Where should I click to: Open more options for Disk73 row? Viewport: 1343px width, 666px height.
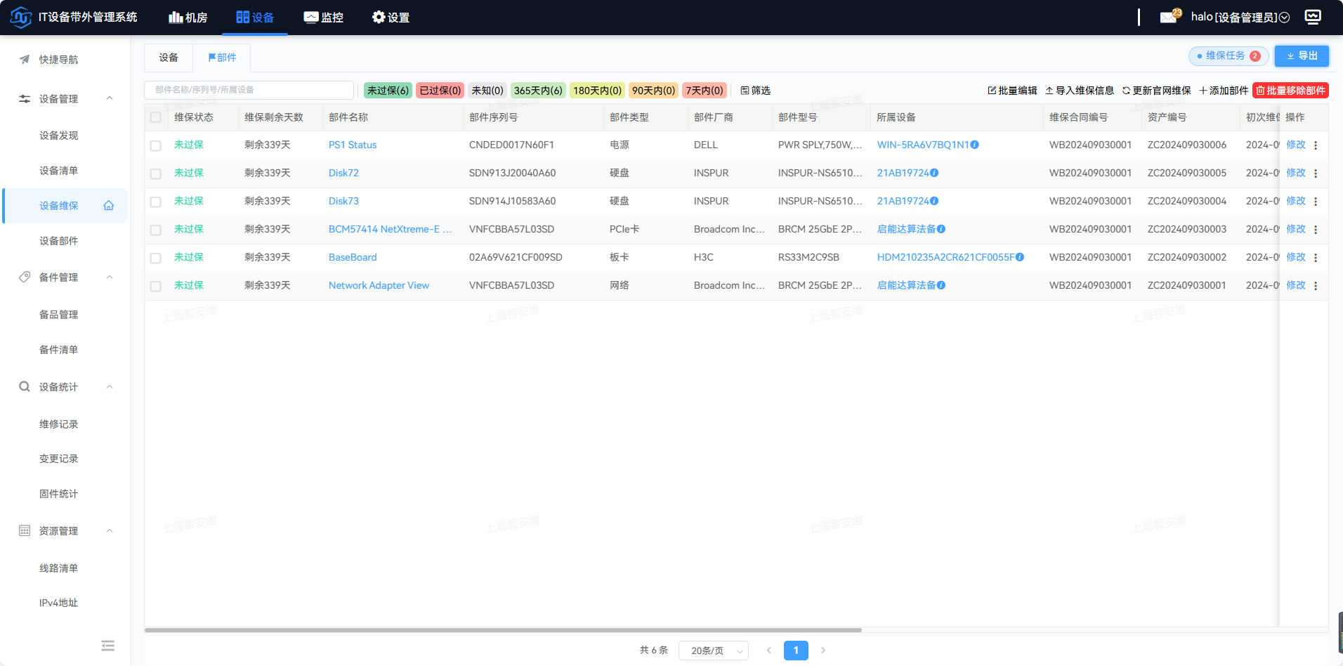point(1316,202)
